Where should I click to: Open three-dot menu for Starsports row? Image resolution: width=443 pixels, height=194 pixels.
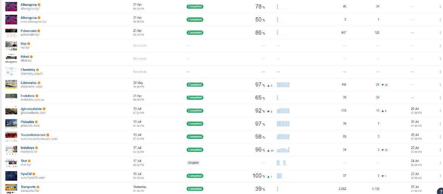coord(440,189)
